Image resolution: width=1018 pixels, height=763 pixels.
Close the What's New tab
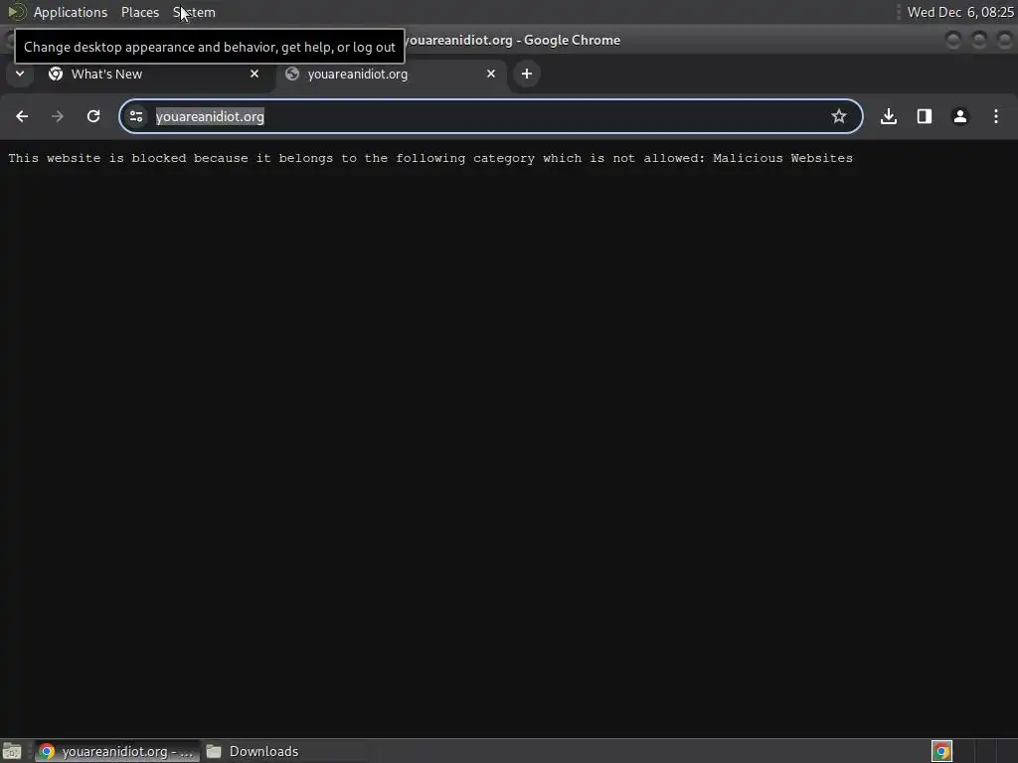(254, 74)
